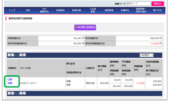Open the 金額 sell link

10,83
